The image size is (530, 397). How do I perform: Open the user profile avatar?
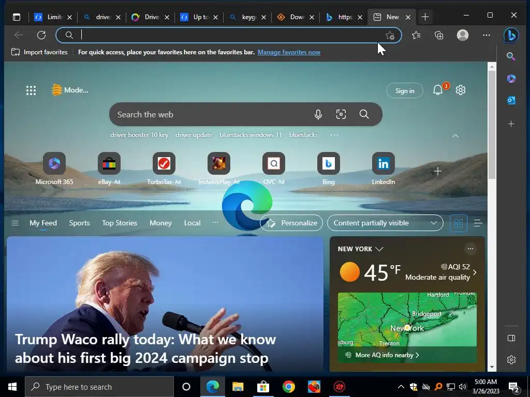(462, 35)
